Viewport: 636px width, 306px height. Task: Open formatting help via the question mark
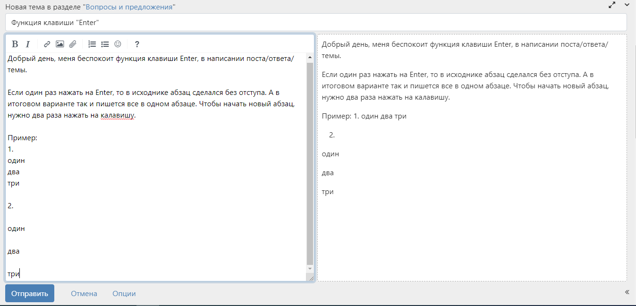coord(137,44)
